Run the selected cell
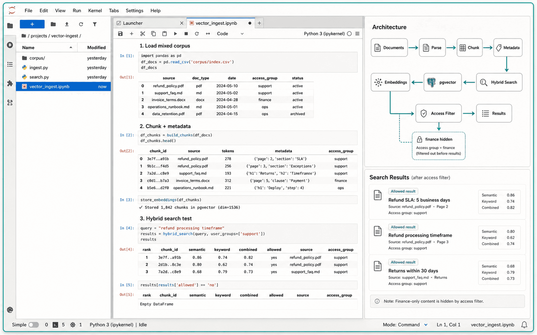 [175, 33]
